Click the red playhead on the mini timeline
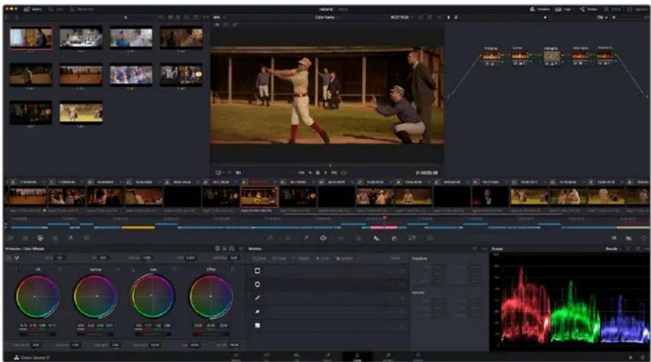This screenshot has height=362, width=651. click(x=384, y=218)
